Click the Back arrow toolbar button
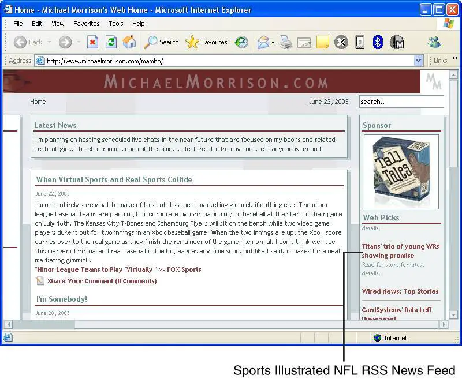Screen dimensions: 462x379 tap(20, 42)
